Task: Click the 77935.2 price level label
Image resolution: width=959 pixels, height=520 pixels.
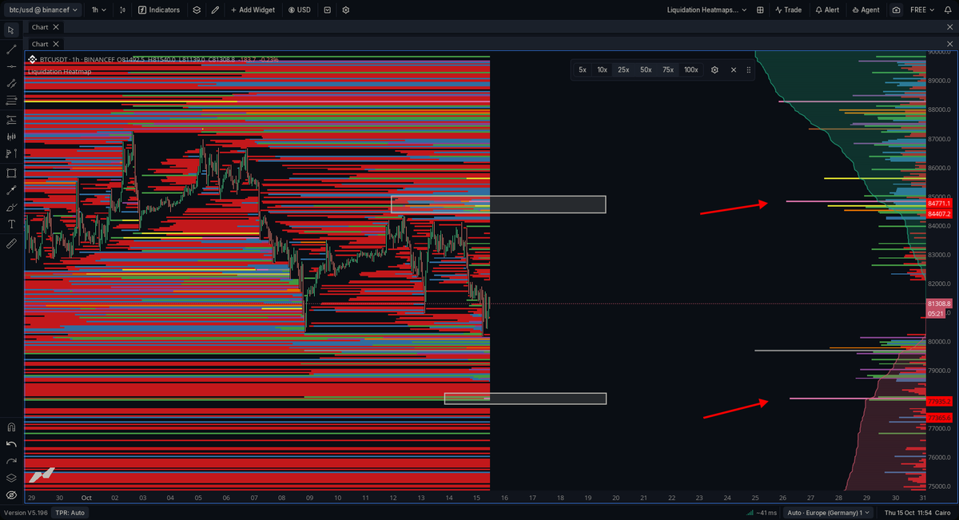Action: 939,401
